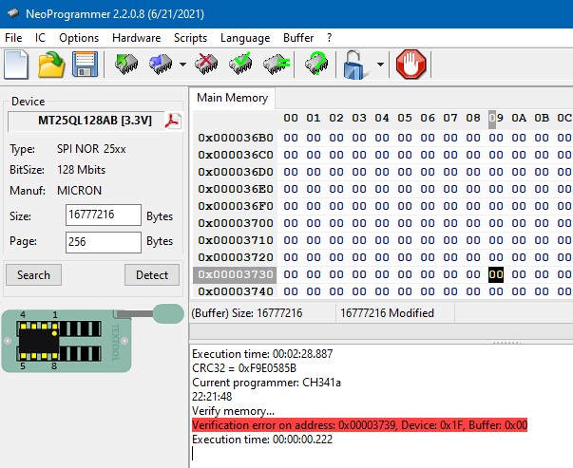Click the Search button
Screen dimensions: 573x468
tap(33, 274)
